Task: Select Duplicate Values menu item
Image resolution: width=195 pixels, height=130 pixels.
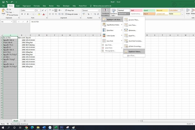Action: pyautogui.click(x=134, y=51)
